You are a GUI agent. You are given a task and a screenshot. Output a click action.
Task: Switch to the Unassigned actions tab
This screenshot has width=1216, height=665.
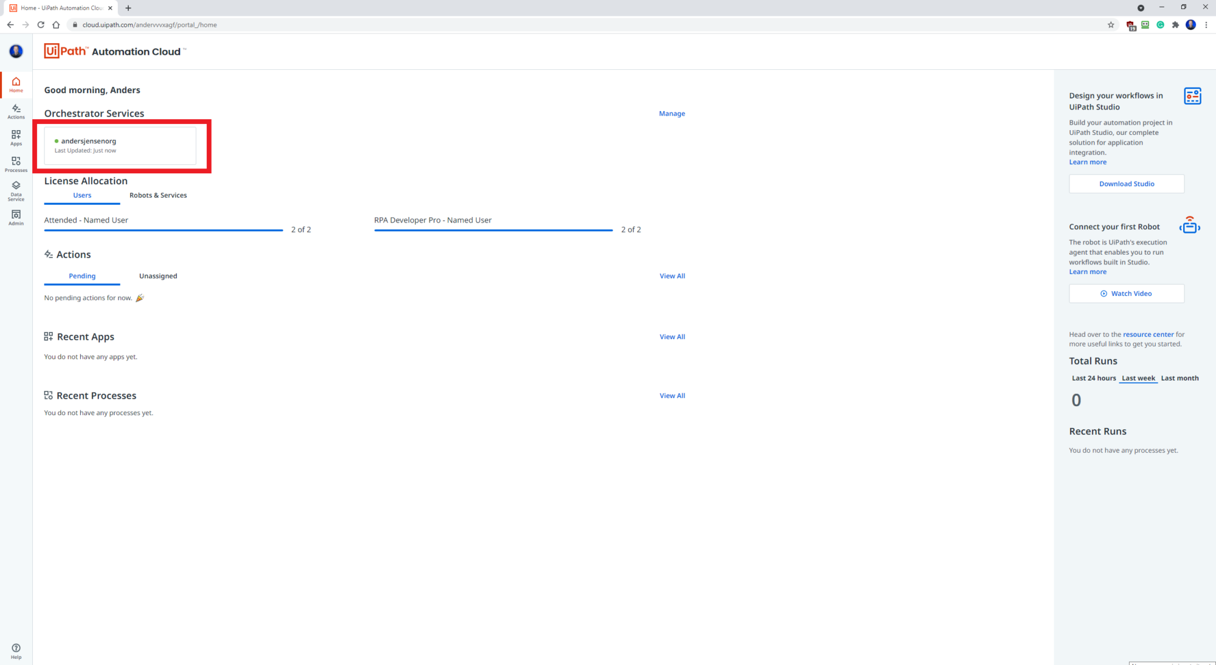tap(157, 275)
